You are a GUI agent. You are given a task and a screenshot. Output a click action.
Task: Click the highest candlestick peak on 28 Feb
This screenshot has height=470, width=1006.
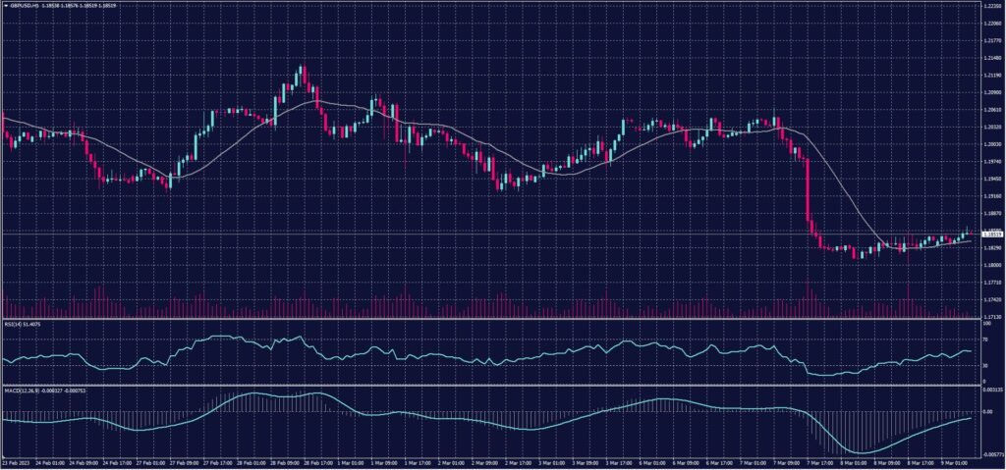(303, 67)
